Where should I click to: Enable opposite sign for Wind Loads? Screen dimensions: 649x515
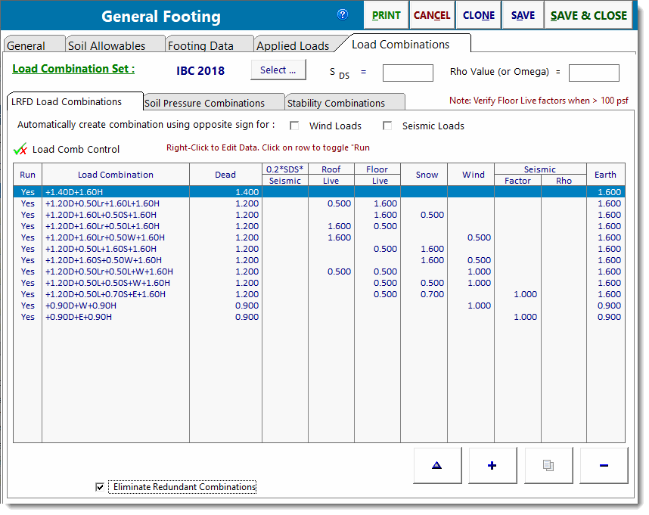point(294,126)
